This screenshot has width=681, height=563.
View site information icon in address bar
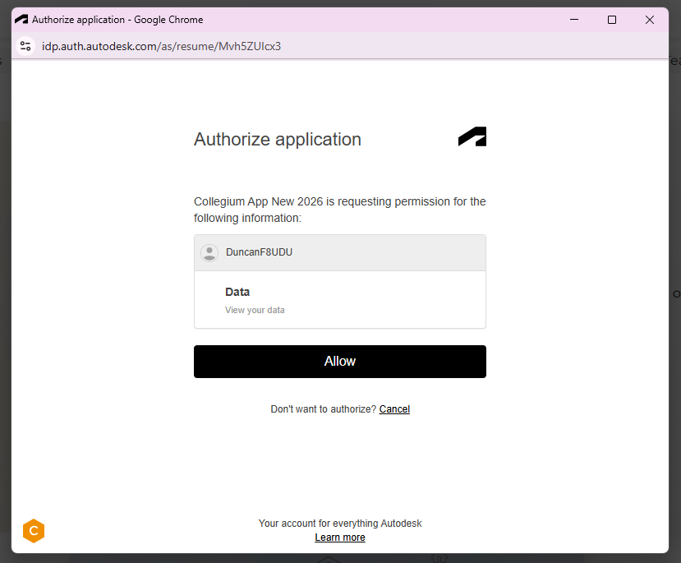tap(25, 46)
